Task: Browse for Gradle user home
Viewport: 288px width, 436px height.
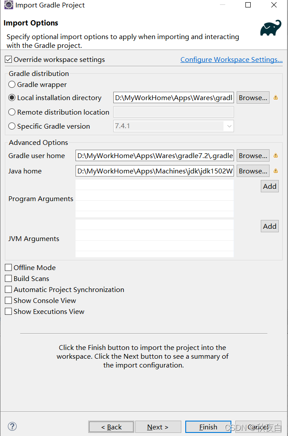Action: click(253, 155)
